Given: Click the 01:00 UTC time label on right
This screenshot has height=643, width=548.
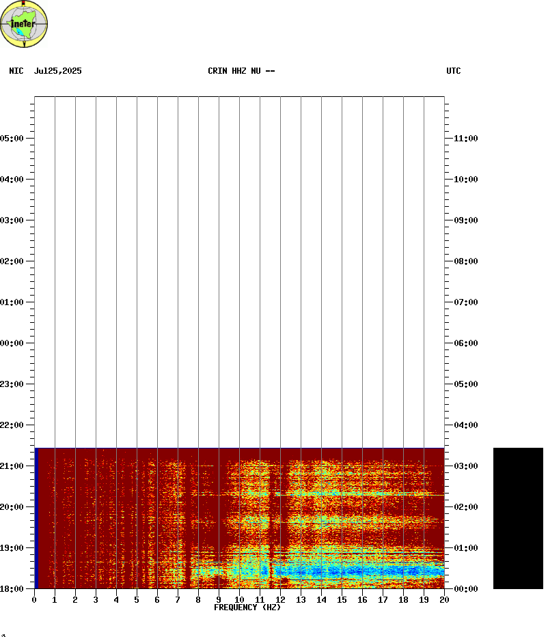Looking at the screenshot, I should (x=466, y=548).
